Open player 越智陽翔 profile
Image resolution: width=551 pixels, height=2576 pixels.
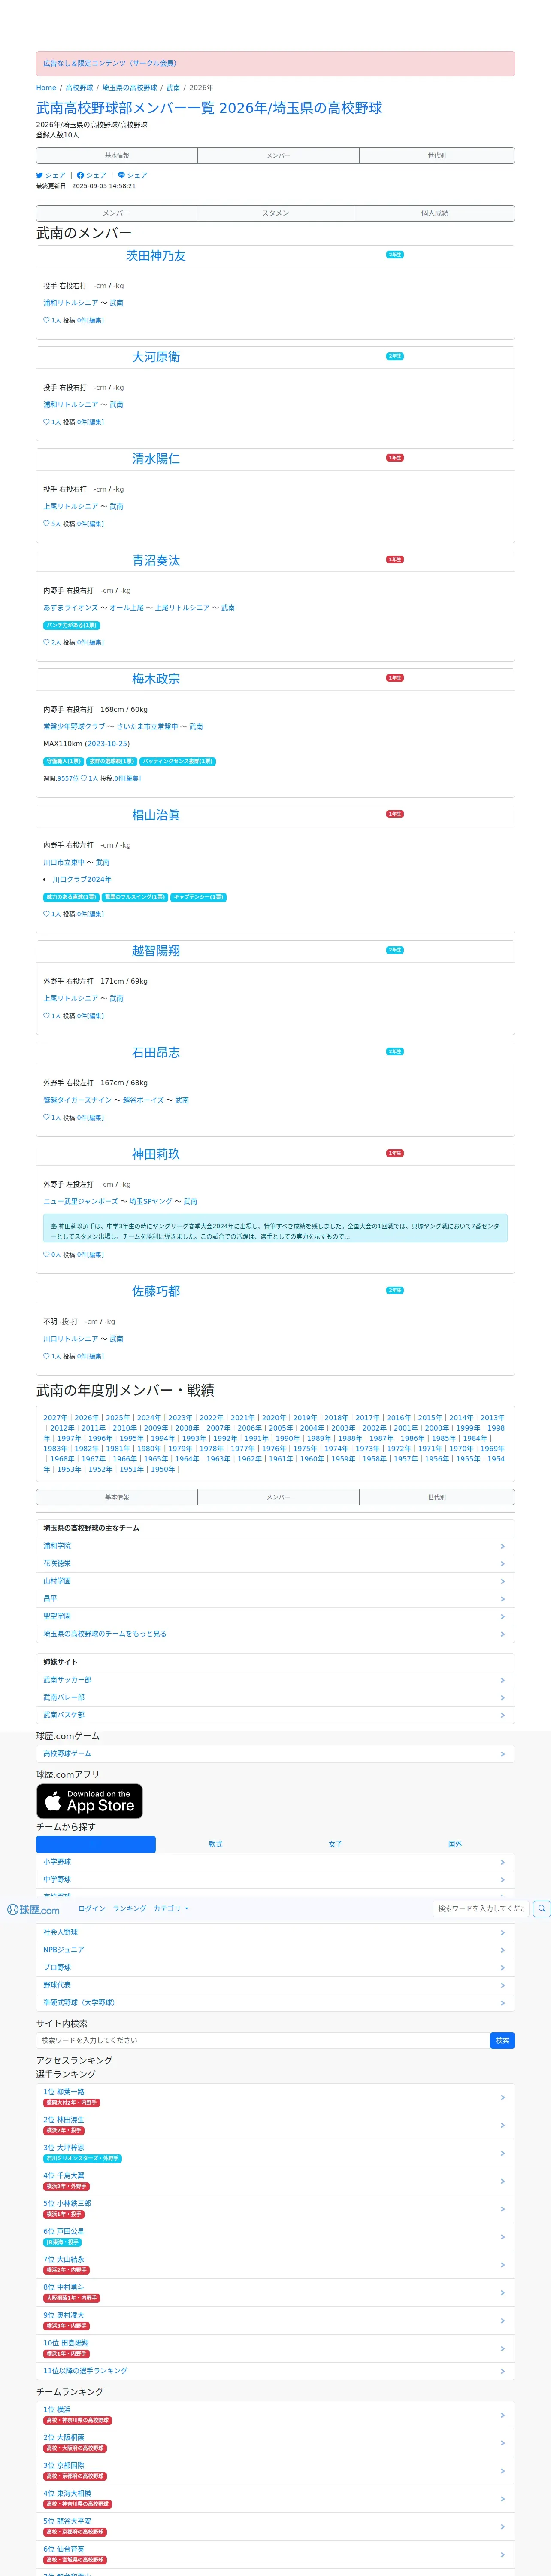(156, 951)
